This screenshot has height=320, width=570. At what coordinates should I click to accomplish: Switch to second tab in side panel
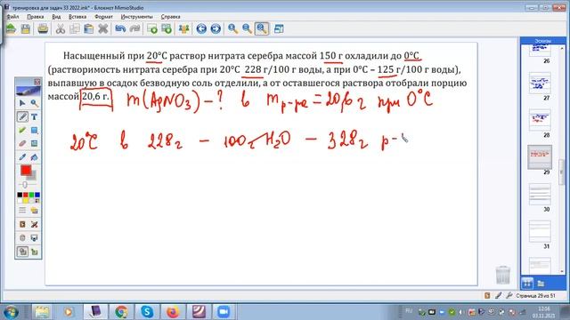coord(541,284)
